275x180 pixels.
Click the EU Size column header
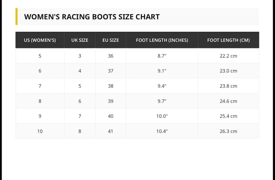coord(111,40)
